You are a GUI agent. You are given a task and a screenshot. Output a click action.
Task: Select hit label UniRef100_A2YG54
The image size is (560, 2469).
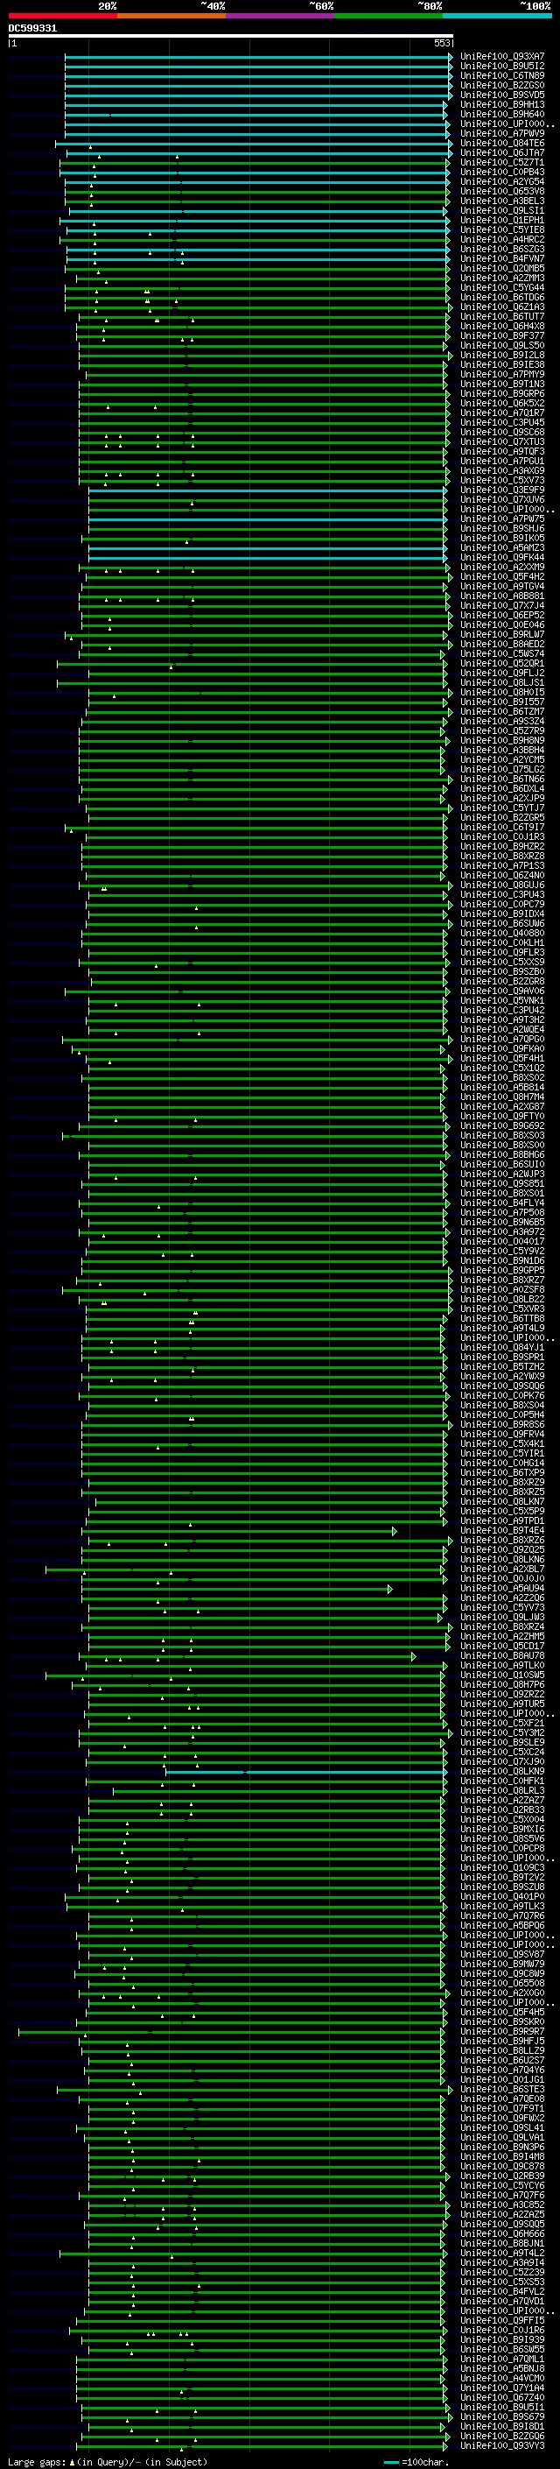tap(502, 182)
